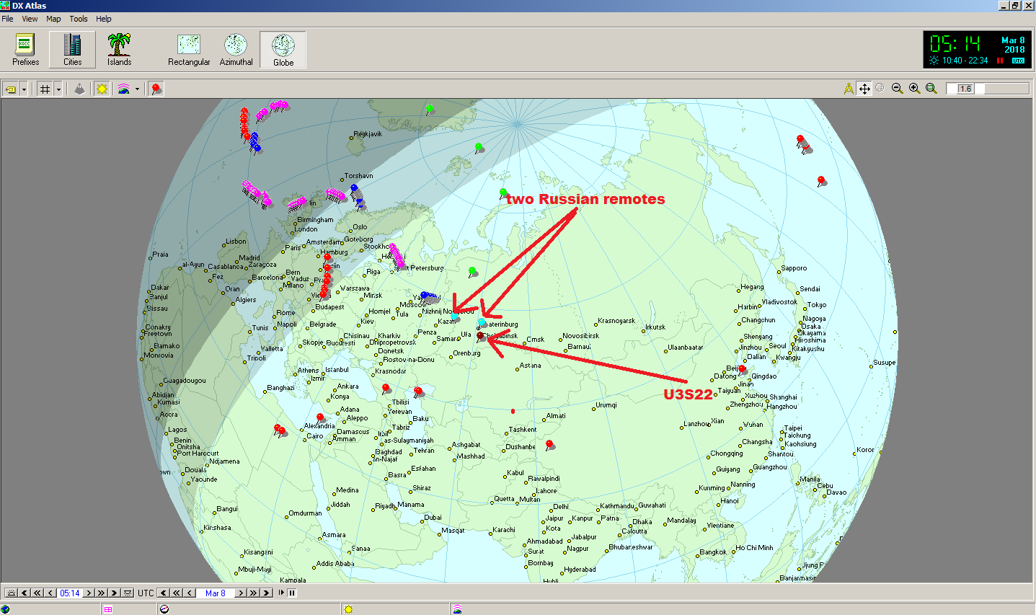Click the zoom in magnifier
Image resolution: width=1036 pixels, height=615 pixels.
pyautogui.click(x=914, y=89)
